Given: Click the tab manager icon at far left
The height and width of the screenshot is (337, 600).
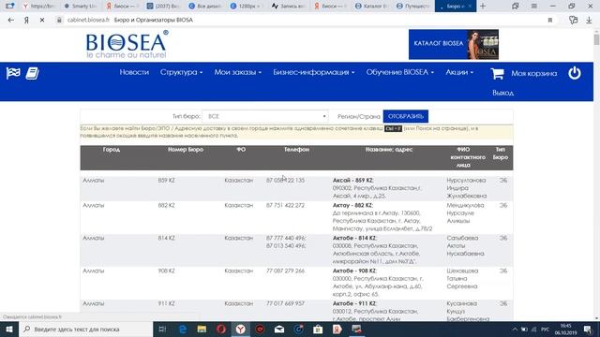Looking at the screenshot, I should coord(9,7).
